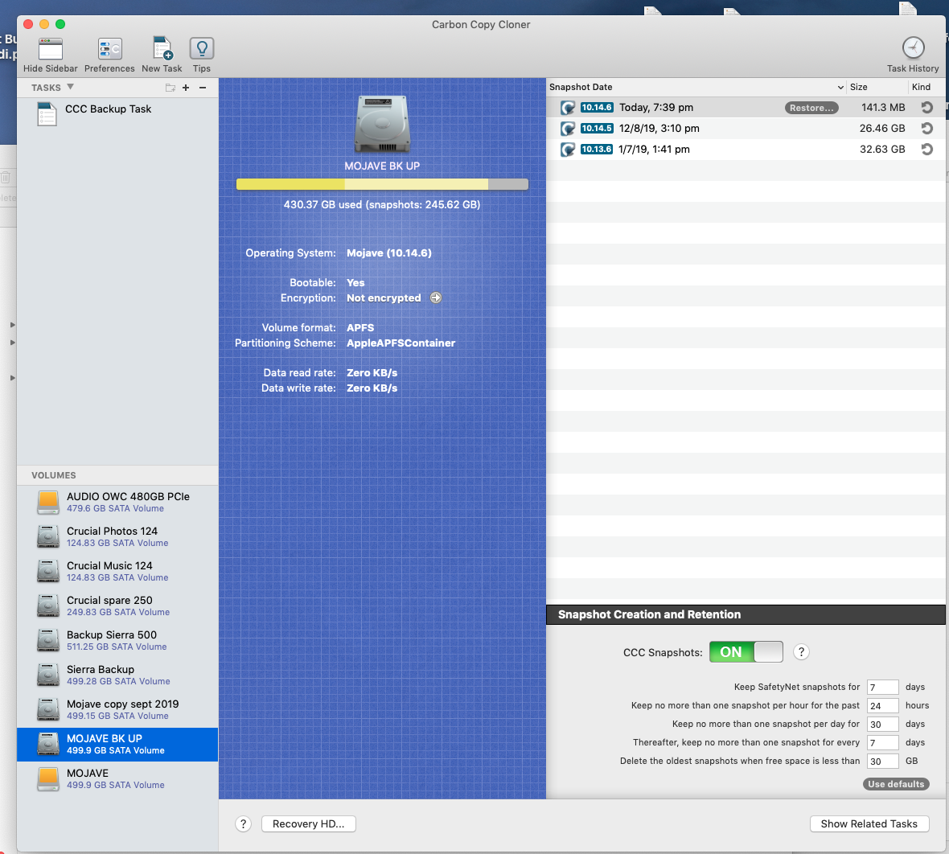Viewport: 949px width, 854px height.
Task: Select Crucial Photos 124 volume
Action: point(117,537)
